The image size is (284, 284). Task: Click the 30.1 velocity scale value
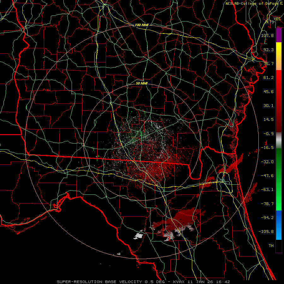coord(269,106)
